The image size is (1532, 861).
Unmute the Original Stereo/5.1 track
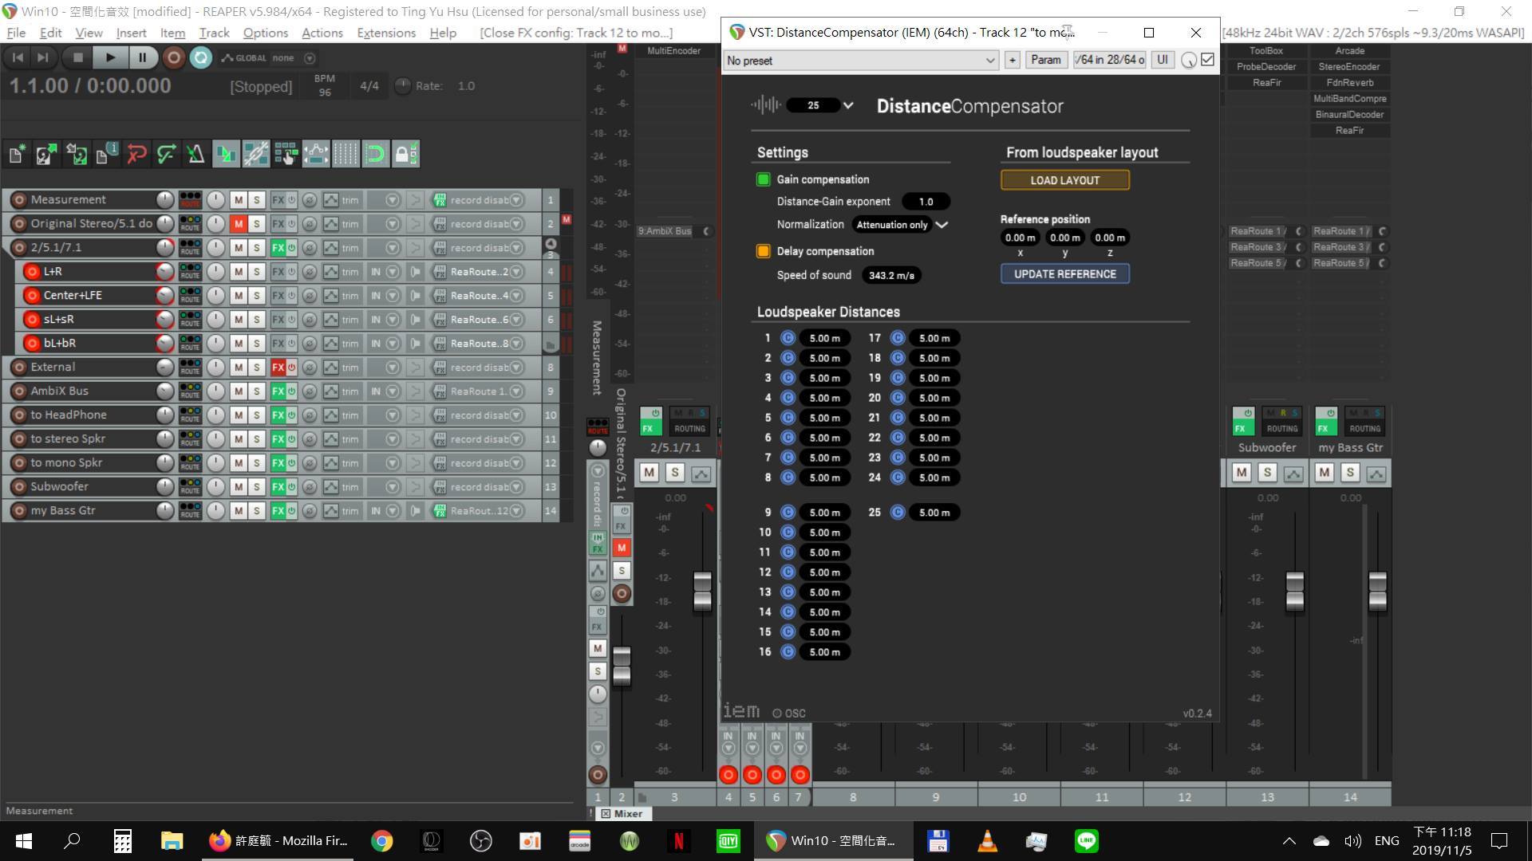point(238,224)
